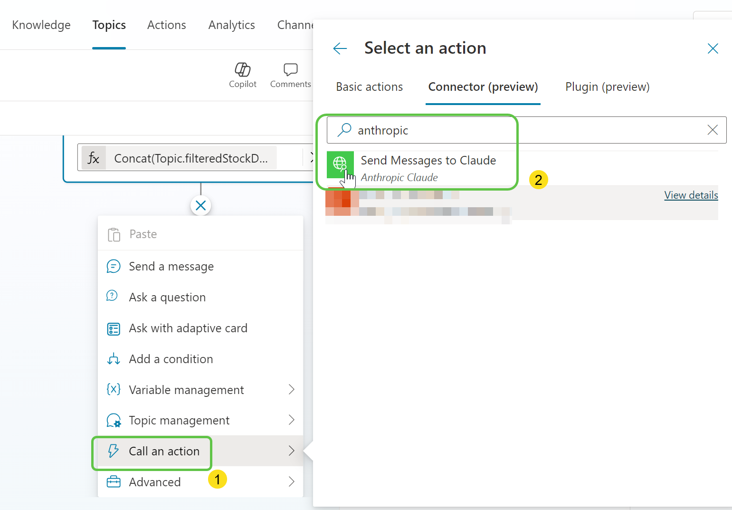Click the connector search input field
This screenshot has width=732, height=510.
pos(526,130)
